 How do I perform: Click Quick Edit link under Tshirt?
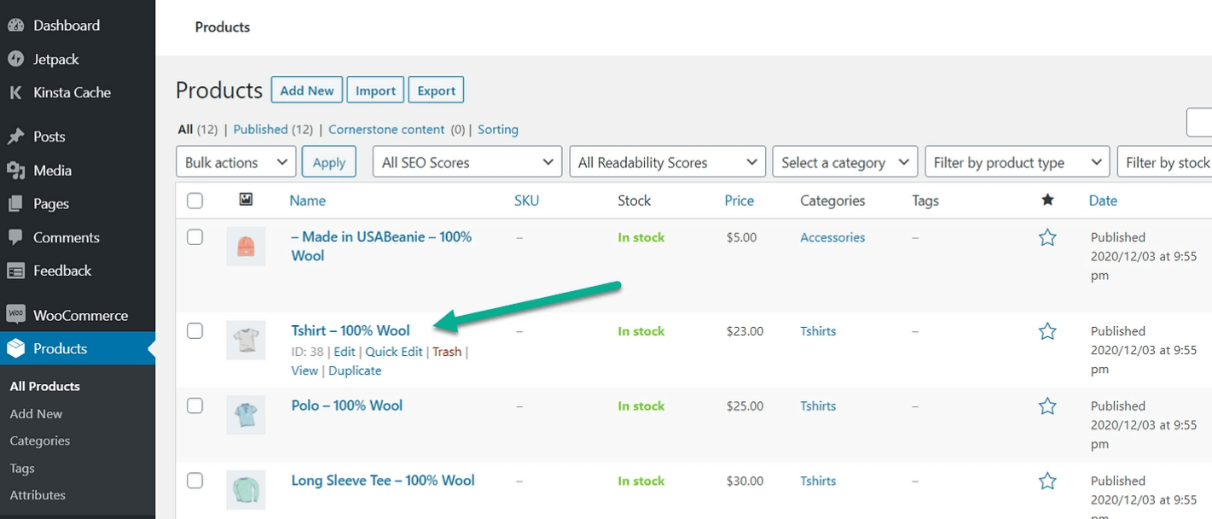click(x=393, y=352)
